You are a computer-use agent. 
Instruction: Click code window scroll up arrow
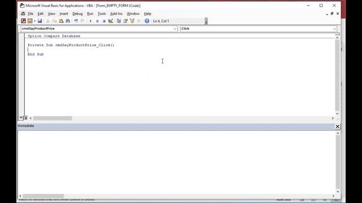337,38
